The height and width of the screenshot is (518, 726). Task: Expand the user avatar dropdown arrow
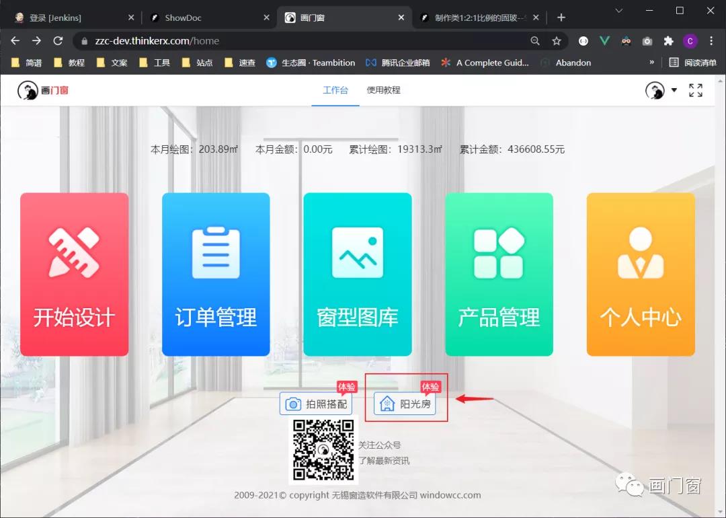point(674,90)
